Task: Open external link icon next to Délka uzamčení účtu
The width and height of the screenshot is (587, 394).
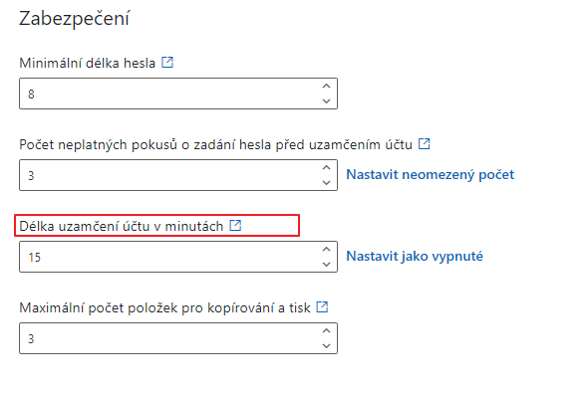Action: point(235,225)
